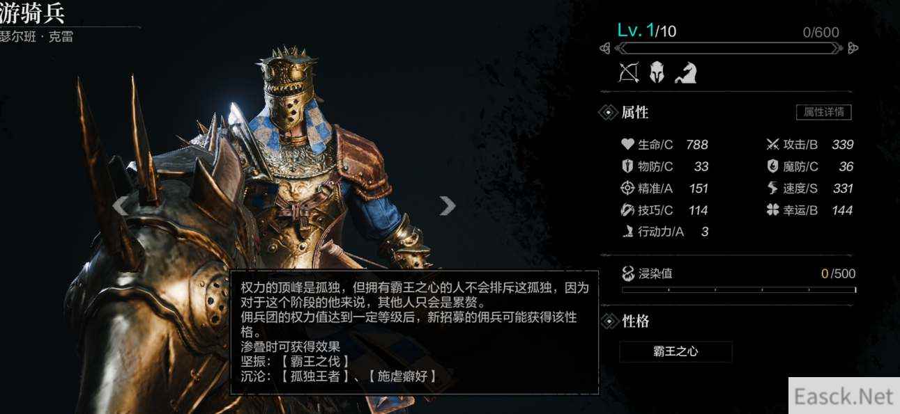Click the 魔防/C shield icon

click(772, 166)
